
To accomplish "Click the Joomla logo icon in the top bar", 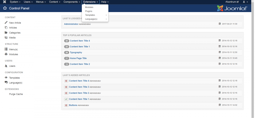I will click(x=4, y=2).
